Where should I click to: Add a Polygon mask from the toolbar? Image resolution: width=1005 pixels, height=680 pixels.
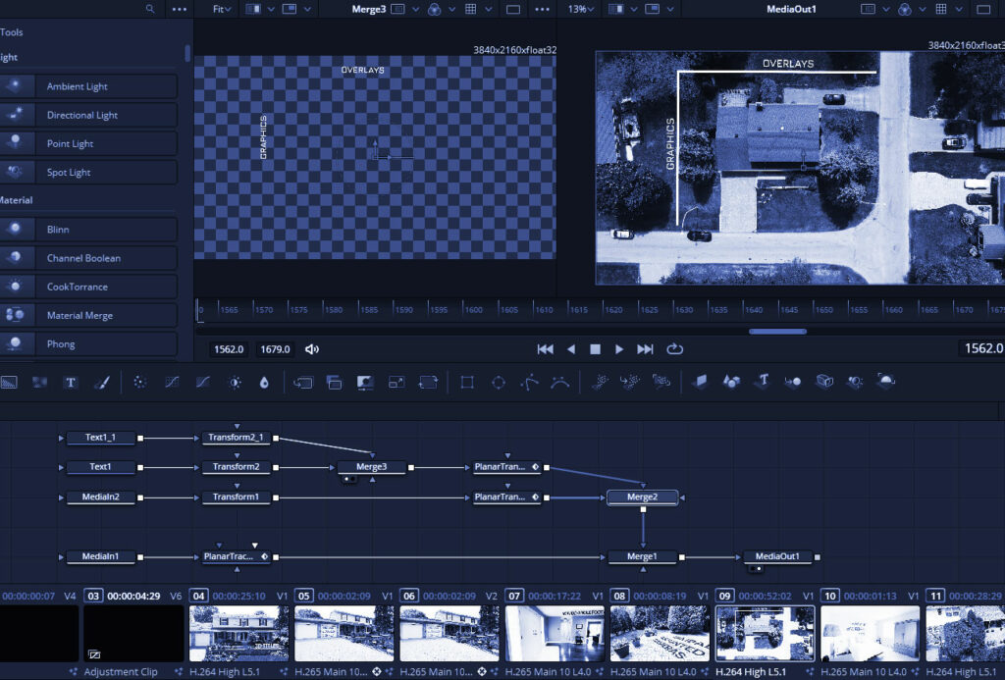click(x=529, y=383)
